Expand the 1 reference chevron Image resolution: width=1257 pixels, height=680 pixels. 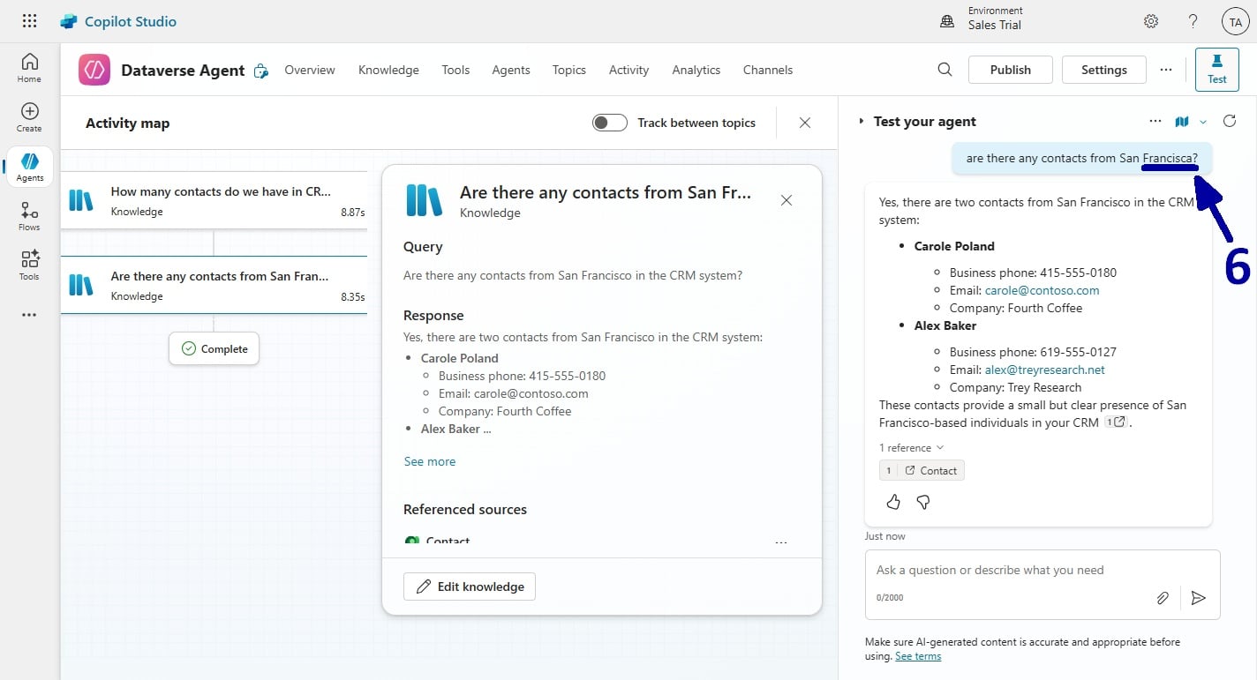[x=940, y=448]
